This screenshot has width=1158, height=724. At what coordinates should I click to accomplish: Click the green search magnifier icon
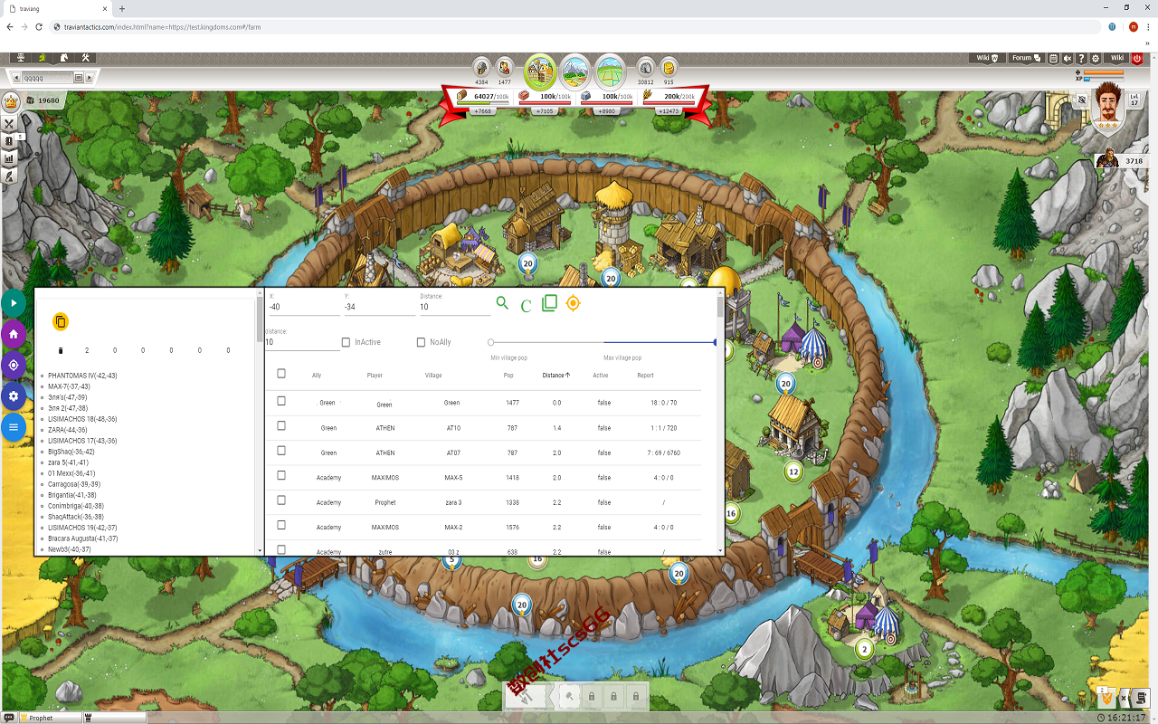click(502, 303)
